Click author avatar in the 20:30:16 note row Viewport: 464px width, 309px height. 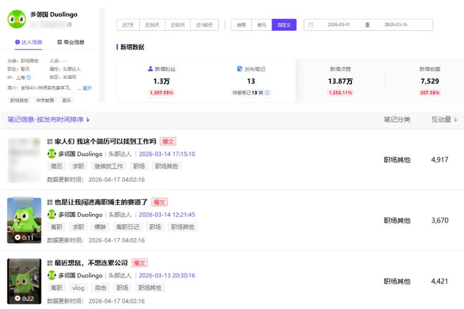[51, 275]
